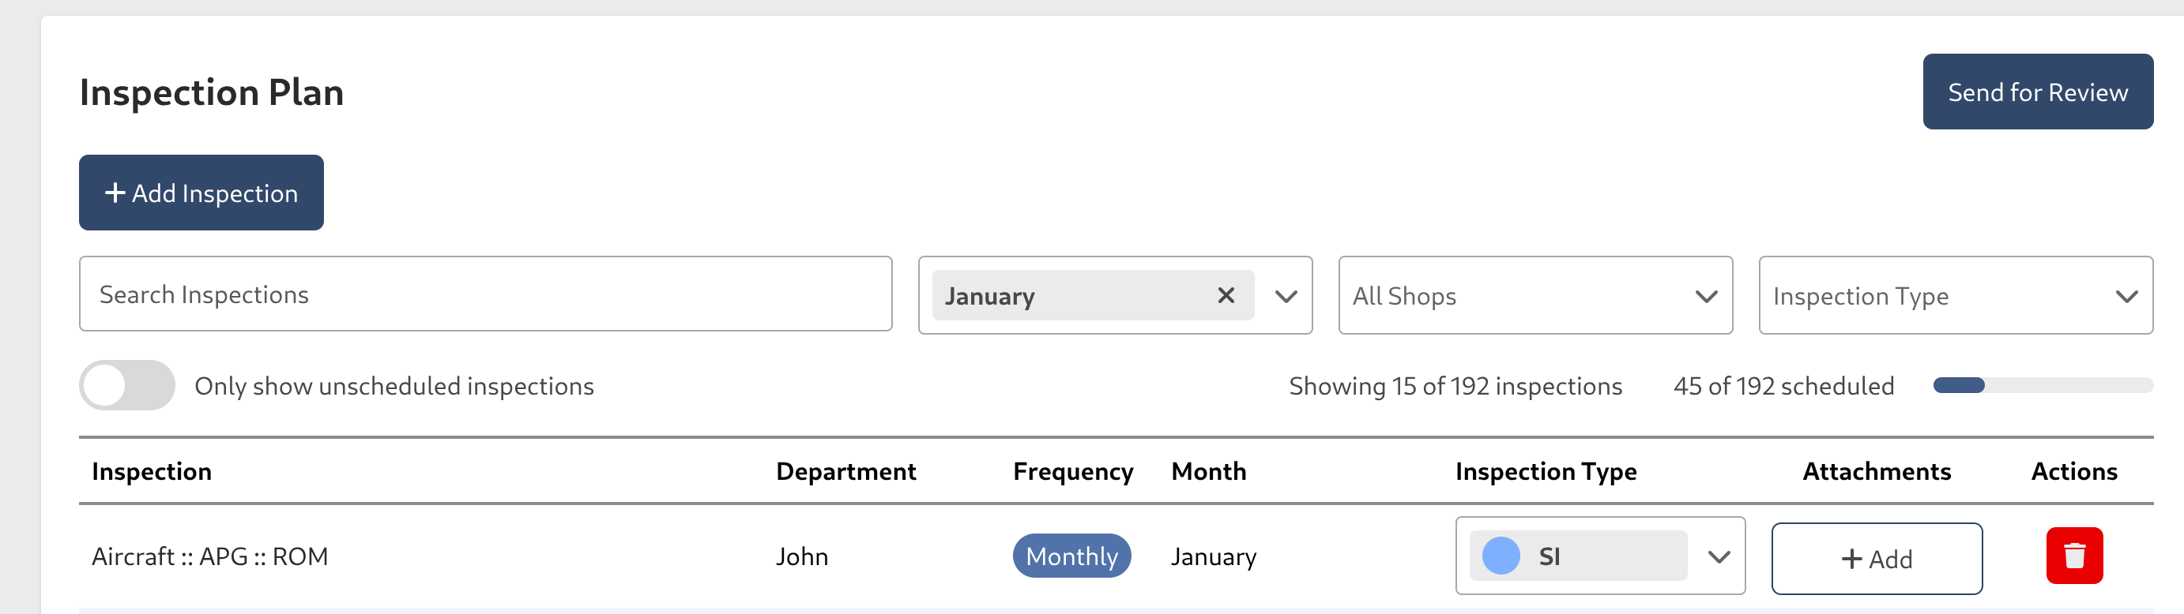The image size is (2184, 614).
Task: Expand the SI inspection type selector
Action: click(1719, 557)
